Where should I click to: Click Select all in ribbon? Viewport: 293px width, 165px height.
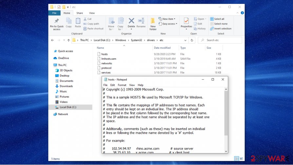click(x=217, y=19)
